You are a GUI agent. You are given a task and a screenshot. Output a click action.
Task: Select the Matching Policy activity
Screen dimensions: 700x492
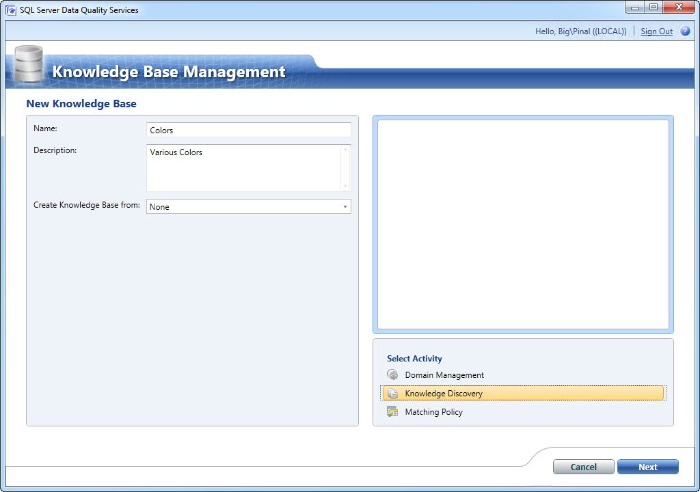(x=523, y=411)
